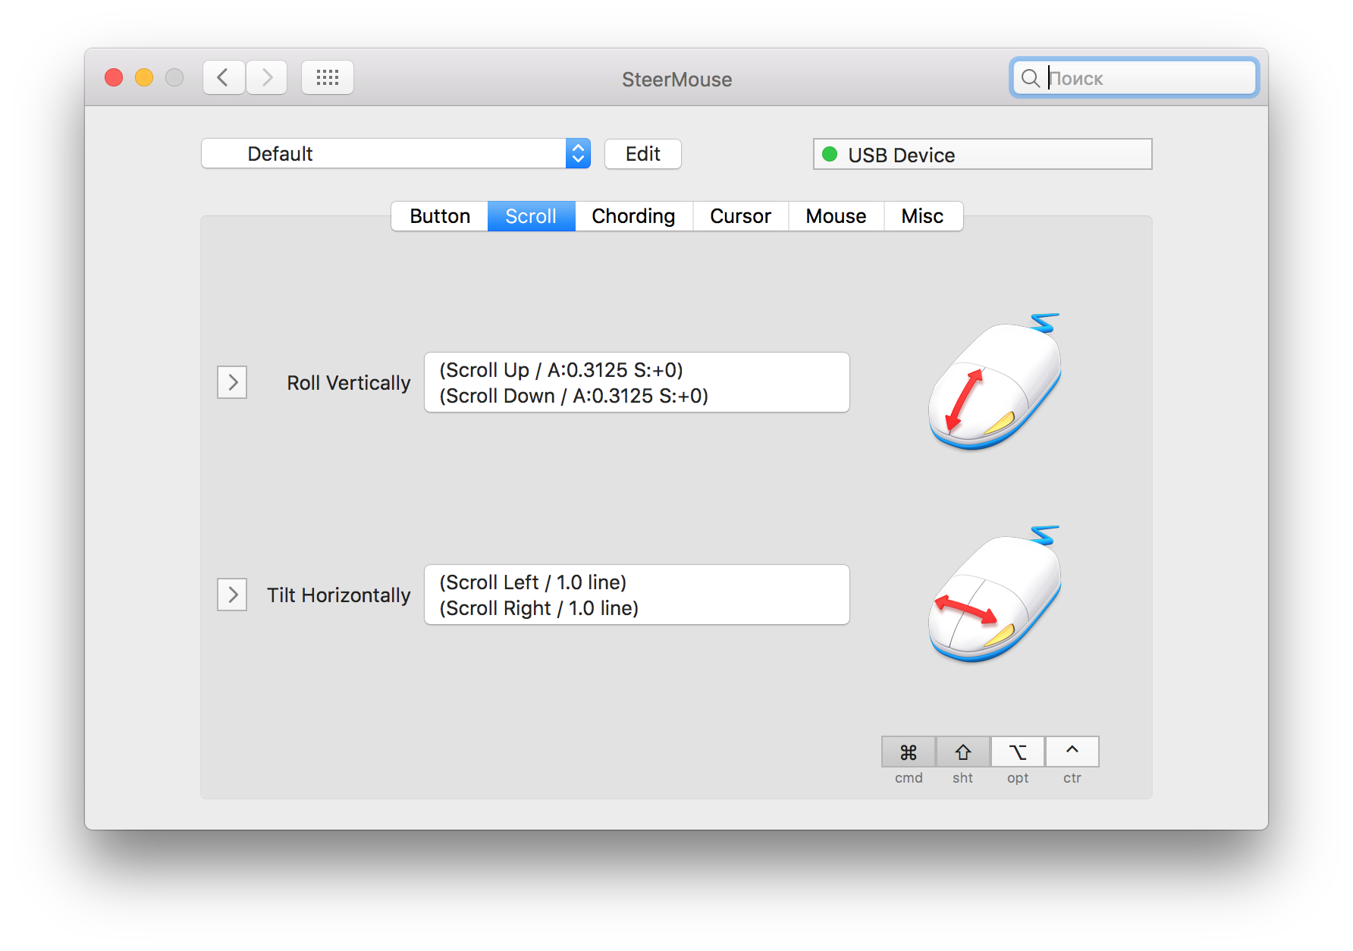The height and width of the screenshot is (951, 1353).
Task: Select the Tilt Horizontally action box
Action: coord(637,595)
